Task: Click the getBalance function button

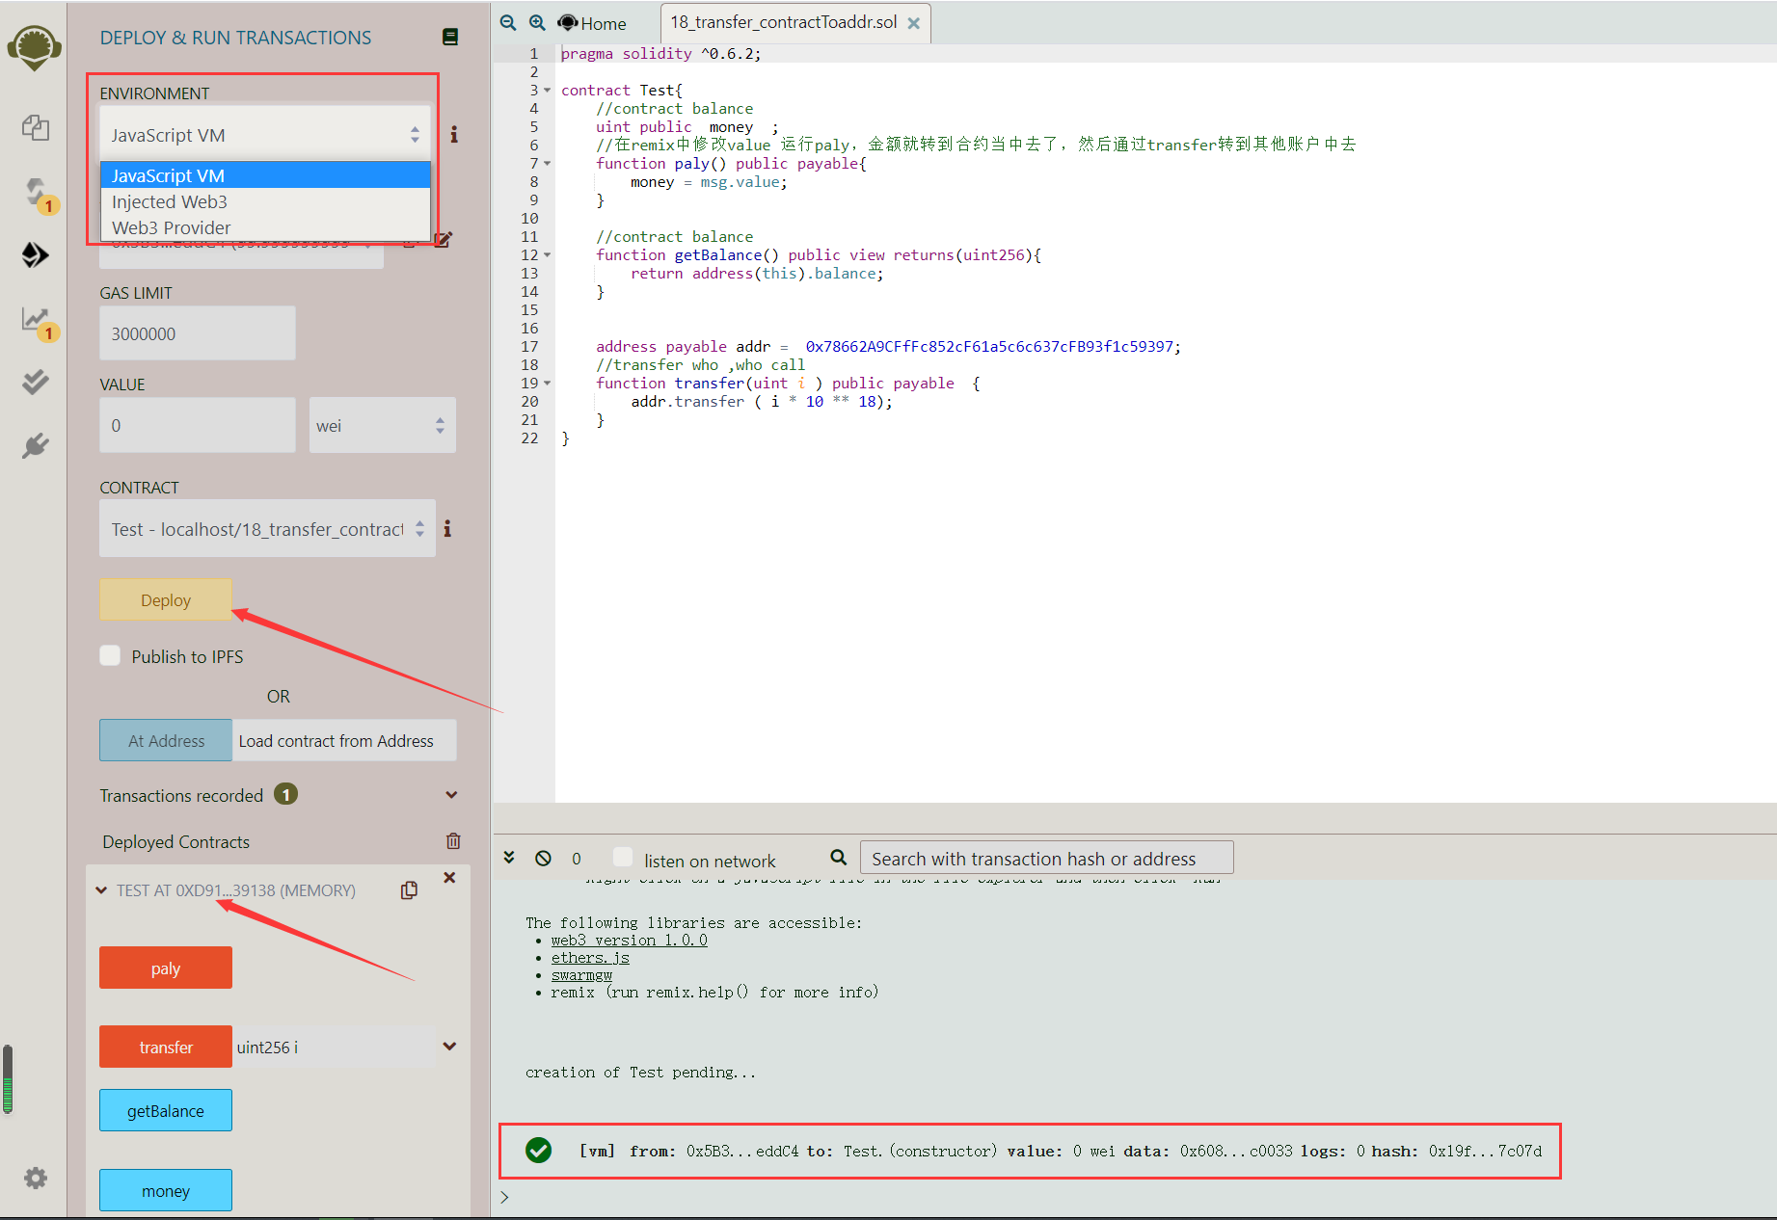Action: (x=166, y=1110)
